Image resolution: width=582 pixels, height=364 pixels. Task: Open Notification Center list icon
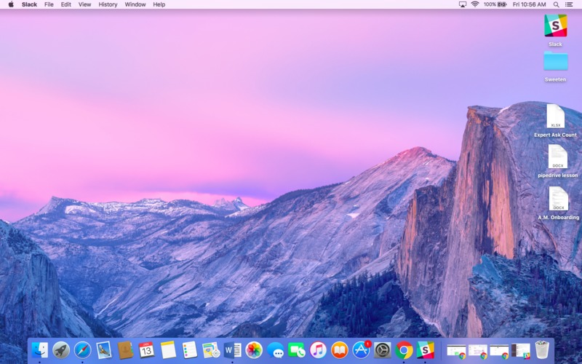coord(569,4)
